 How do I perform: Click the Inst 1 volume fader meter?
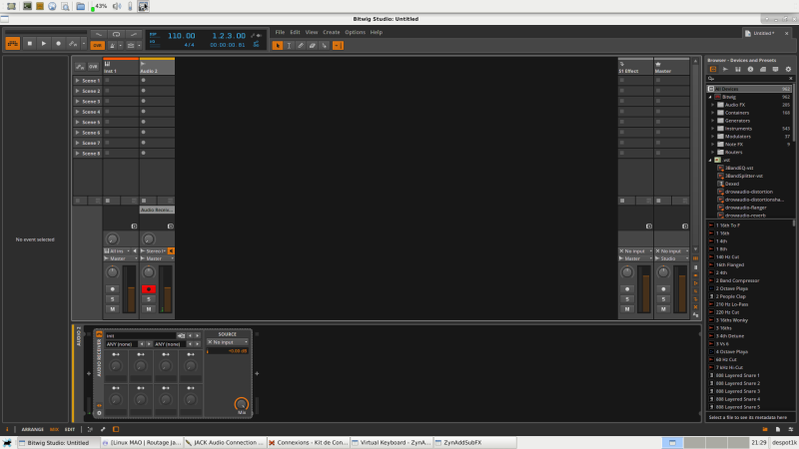pyautogui.click(x=131, y=289)
